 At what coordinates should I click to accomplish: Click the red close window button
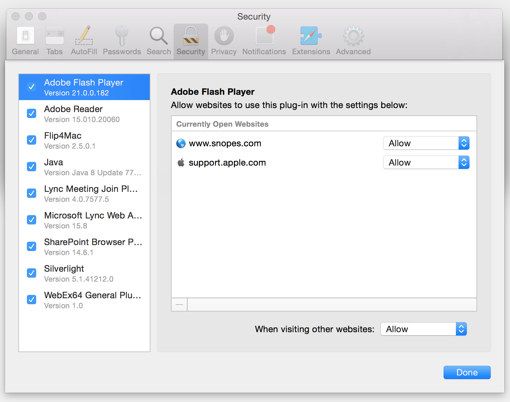coord(16,16)
